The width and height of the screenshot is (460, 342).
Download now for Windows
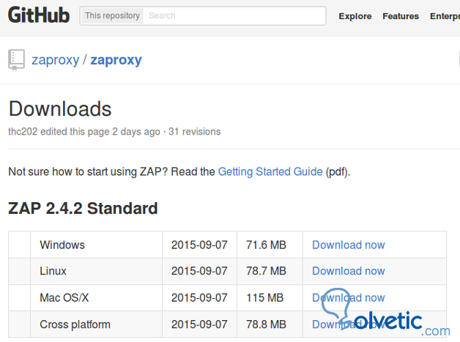point(348,245)
